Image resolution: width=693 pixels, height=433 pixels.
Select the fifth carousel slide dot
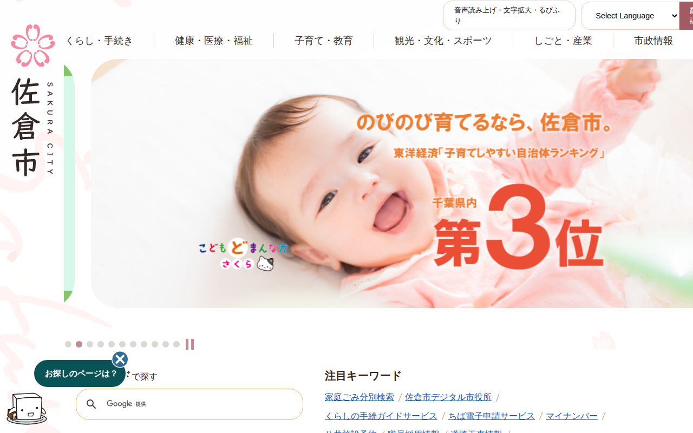[x=112, y=344]
